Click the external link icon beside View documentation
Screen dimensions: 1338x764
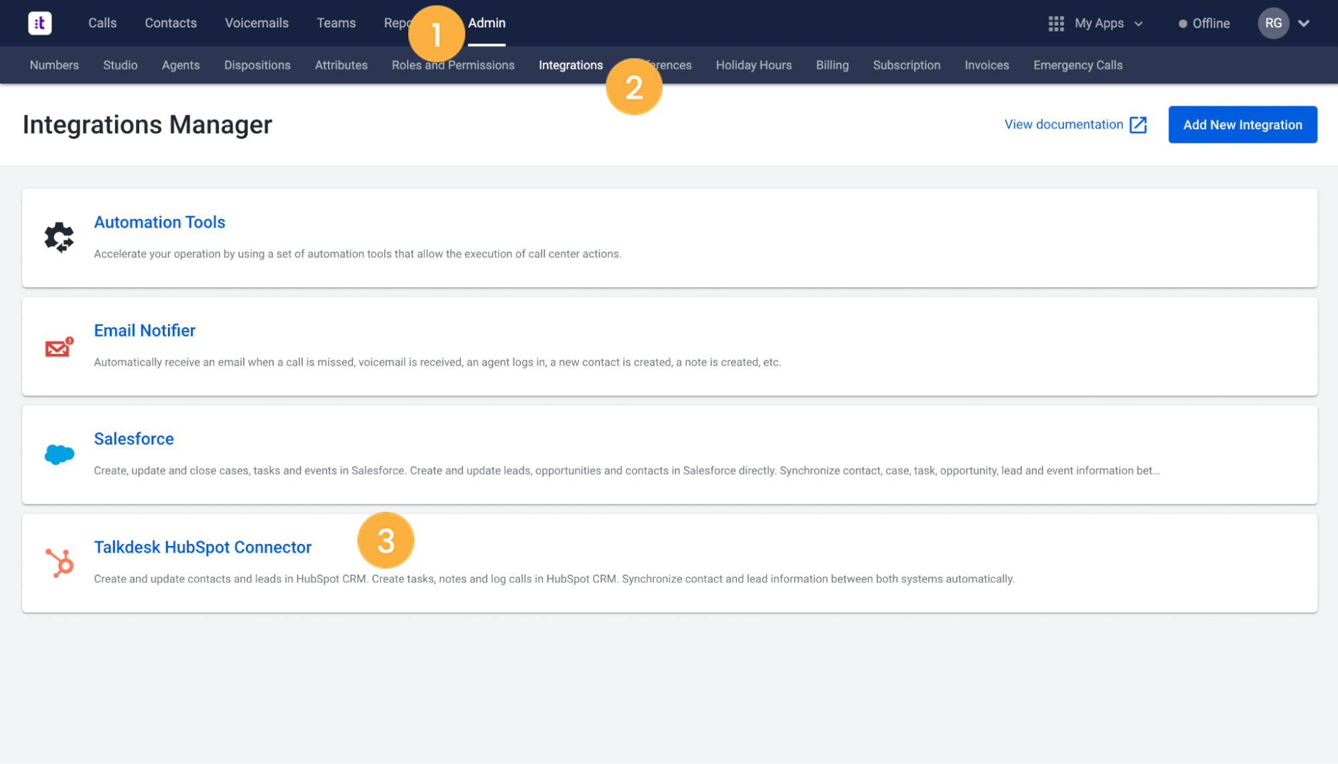1138,125
